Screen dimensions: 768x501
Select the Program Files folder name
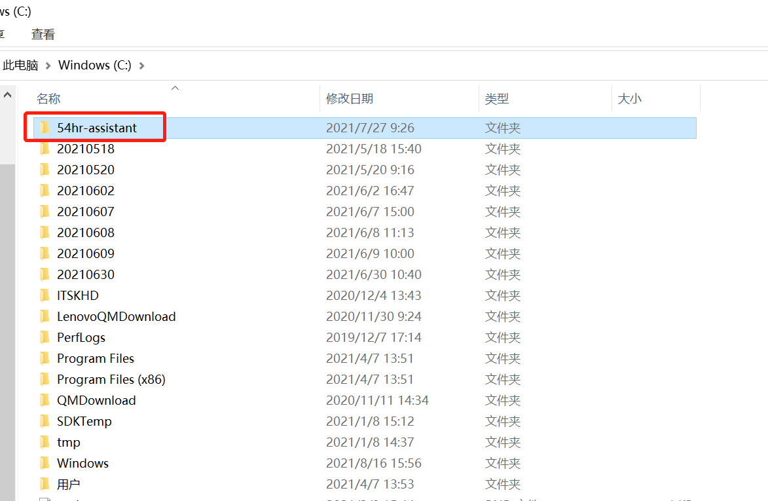pos(96,358)
